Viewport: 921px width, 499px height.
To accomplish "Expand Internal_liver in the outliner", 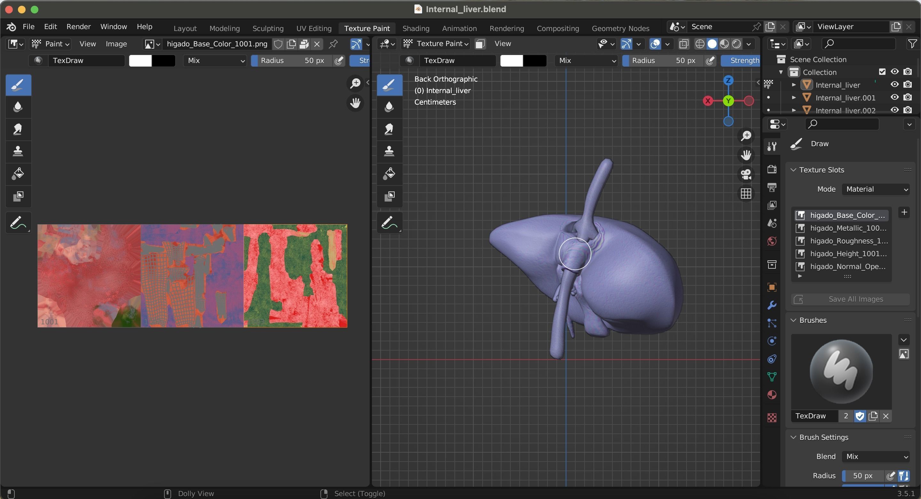I will (x=794, y=85).
